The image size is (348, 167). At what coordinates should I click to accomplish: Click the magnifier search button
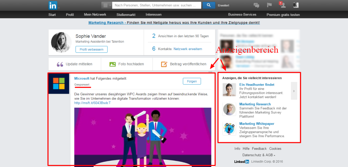tap(209, 5)
